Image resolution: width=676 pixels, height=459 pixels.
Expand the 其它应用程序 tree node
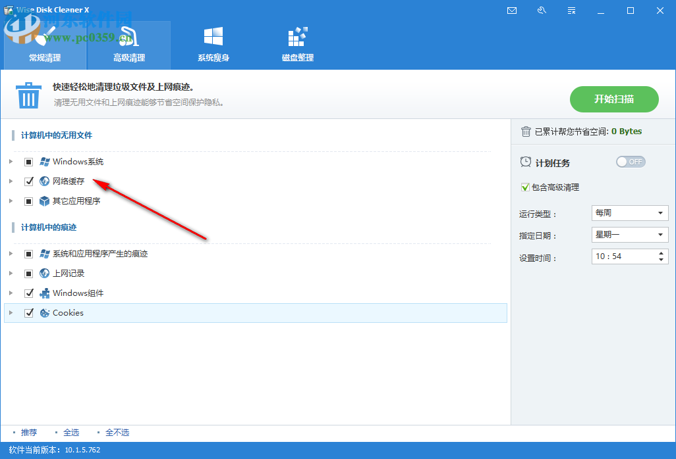pos(11,201)
